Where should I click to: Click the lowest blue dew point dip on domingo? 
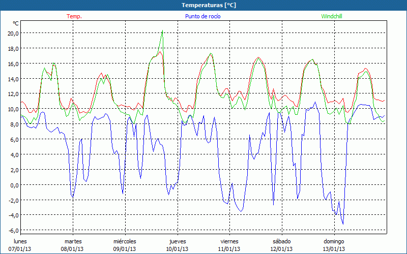tap(343, 224)
